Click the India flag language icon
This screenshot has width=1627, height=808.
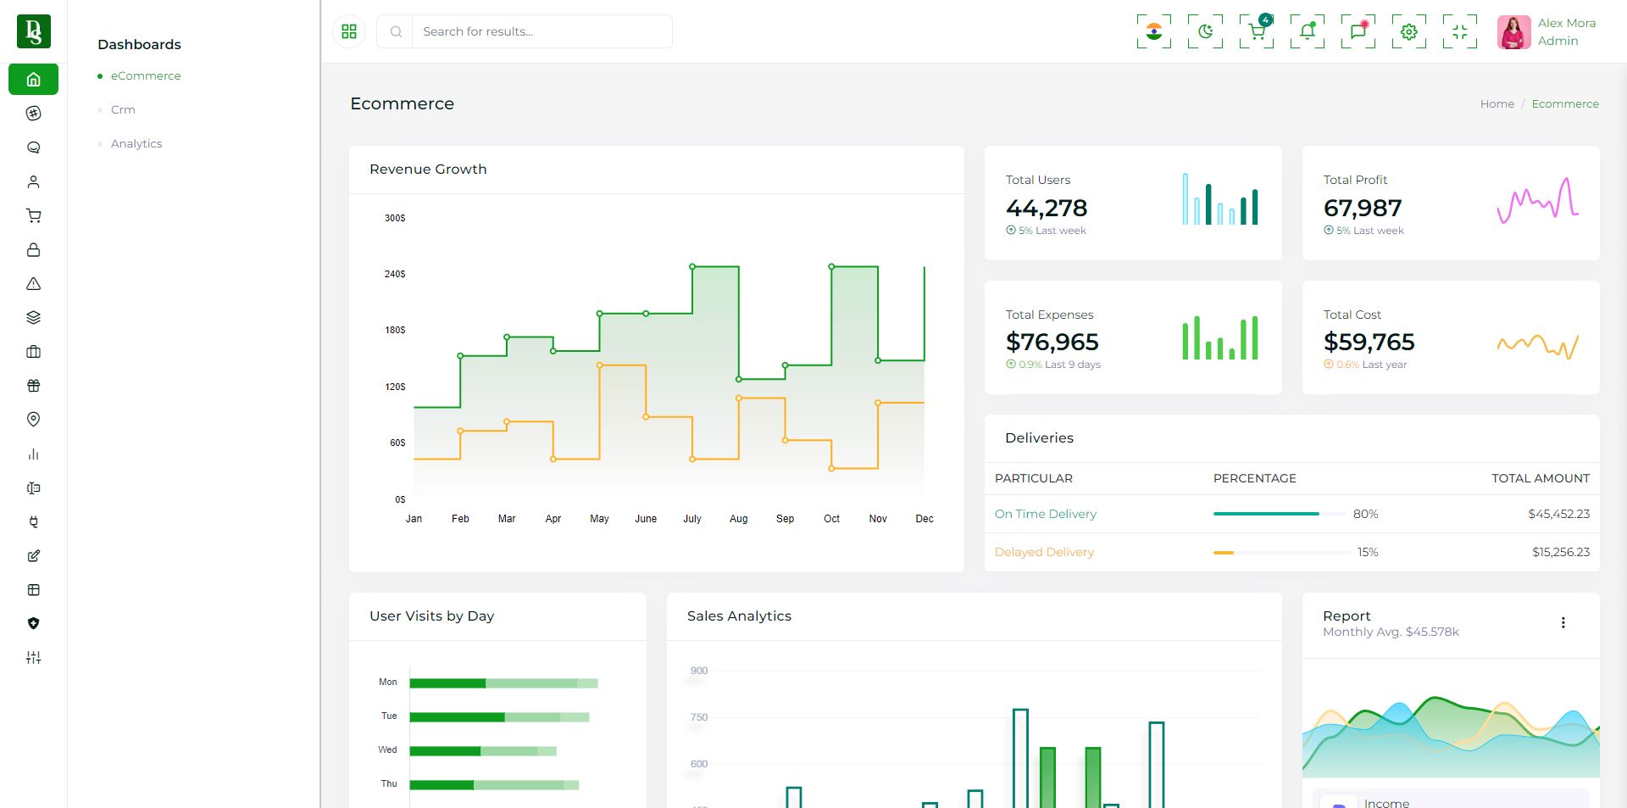(x=1153, y=32)
